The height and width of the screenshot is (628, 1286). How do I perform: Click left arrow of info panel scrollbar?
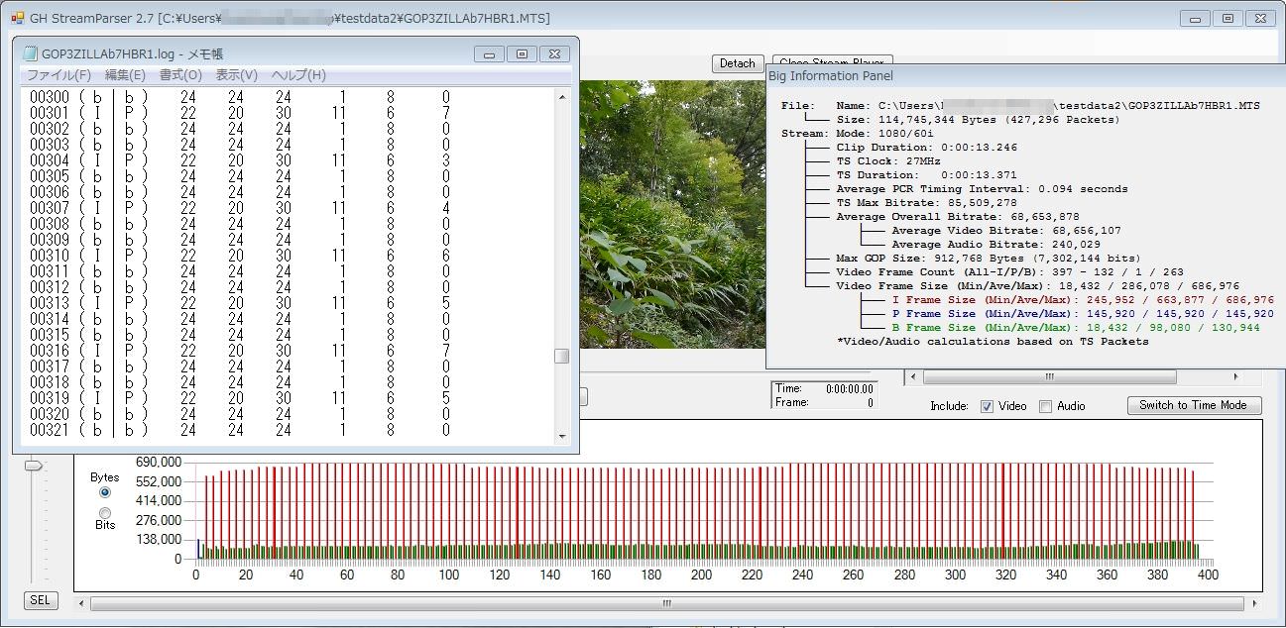912,377
